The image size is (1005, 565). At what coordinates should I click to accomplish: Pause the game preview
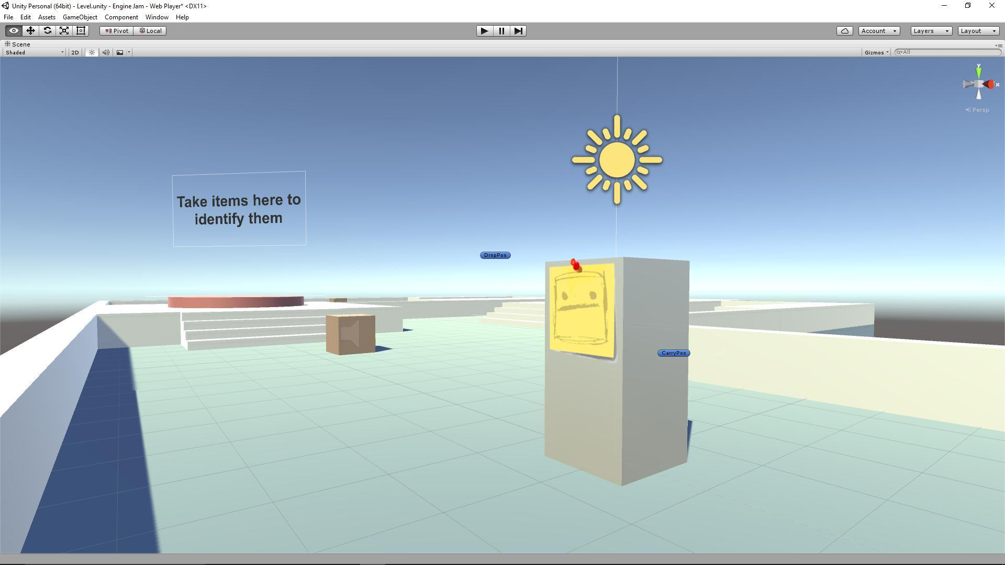click(501, 31)
